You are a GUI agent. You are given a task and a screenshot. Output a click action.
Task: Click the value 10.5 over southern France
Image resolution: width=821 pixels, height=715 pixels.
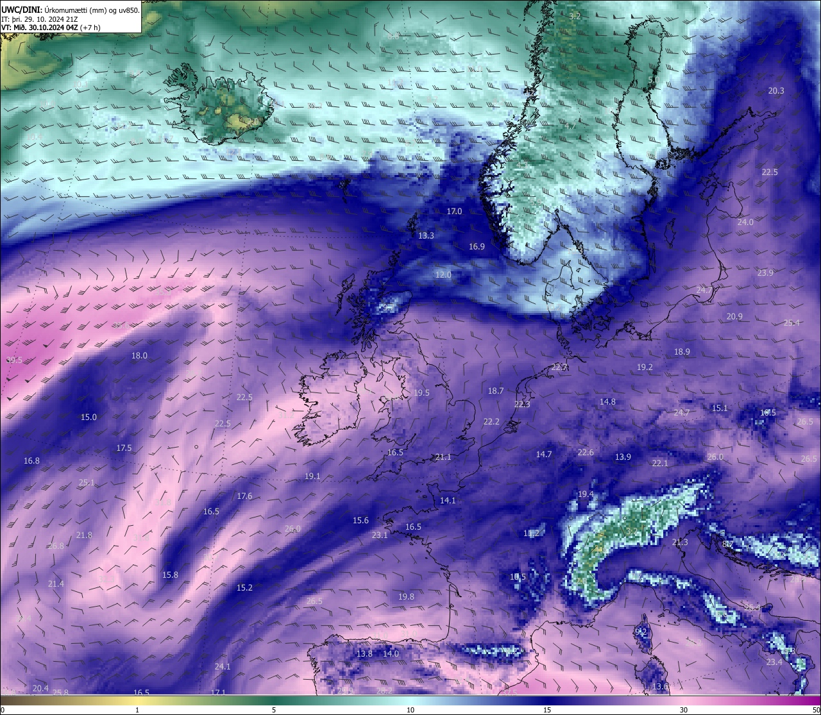[x=518, y=576]
